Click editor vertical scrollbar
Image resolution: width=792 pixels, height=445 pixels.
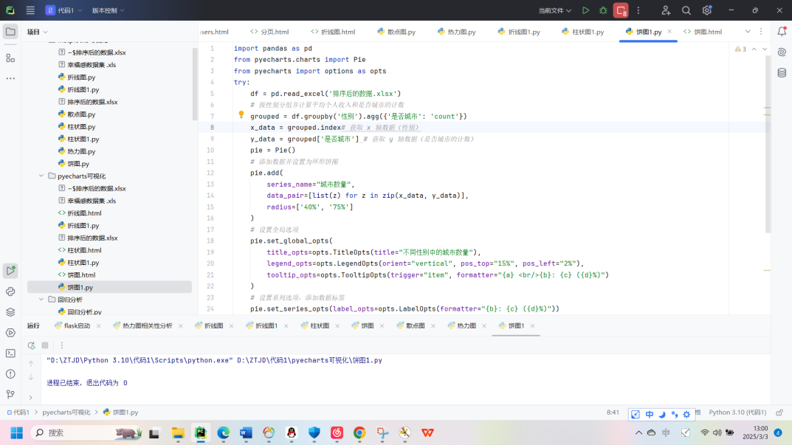768,144
